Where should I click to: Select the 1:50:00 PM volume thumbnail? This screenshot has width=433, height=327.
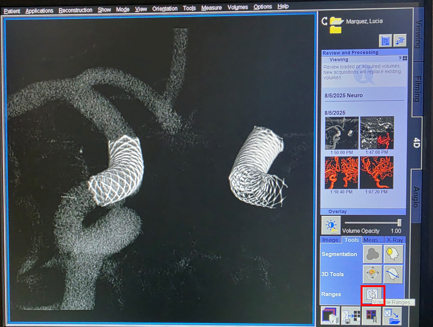pos(342,133)
